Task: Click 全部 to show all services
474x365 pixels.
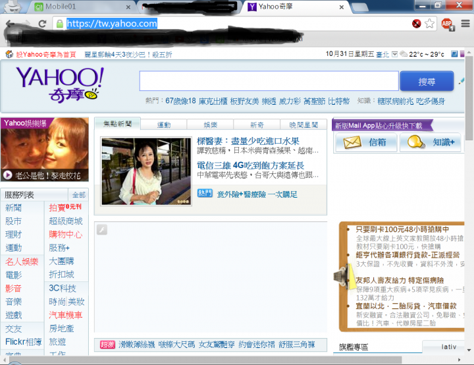Action: [x=78, y=195]
